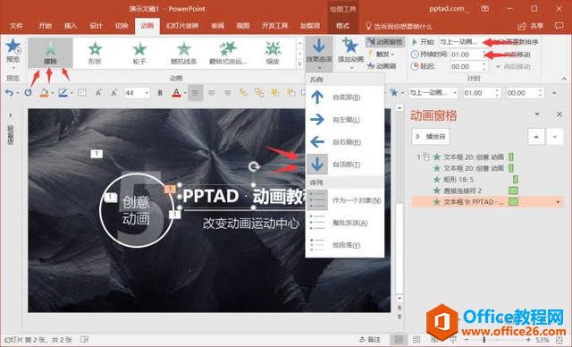Expand the font size 44 dropdown
This screenshot has height=347, width=572.
[x=147, y=93]
